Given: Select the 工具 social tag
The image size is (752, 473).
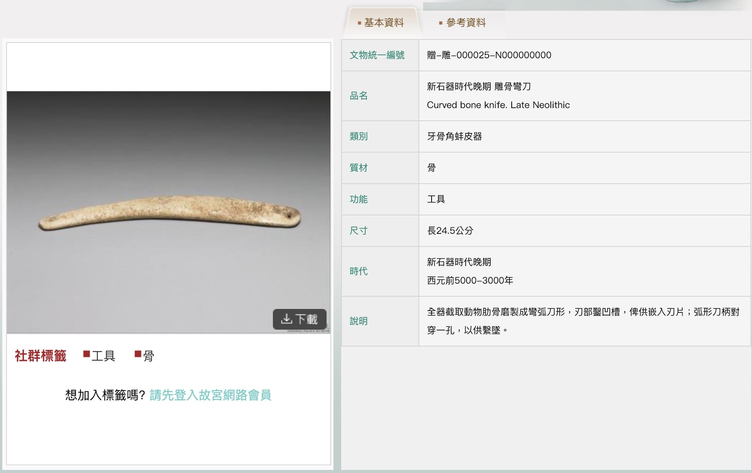Looking at the screenshot, I should [x=103, y=356].
